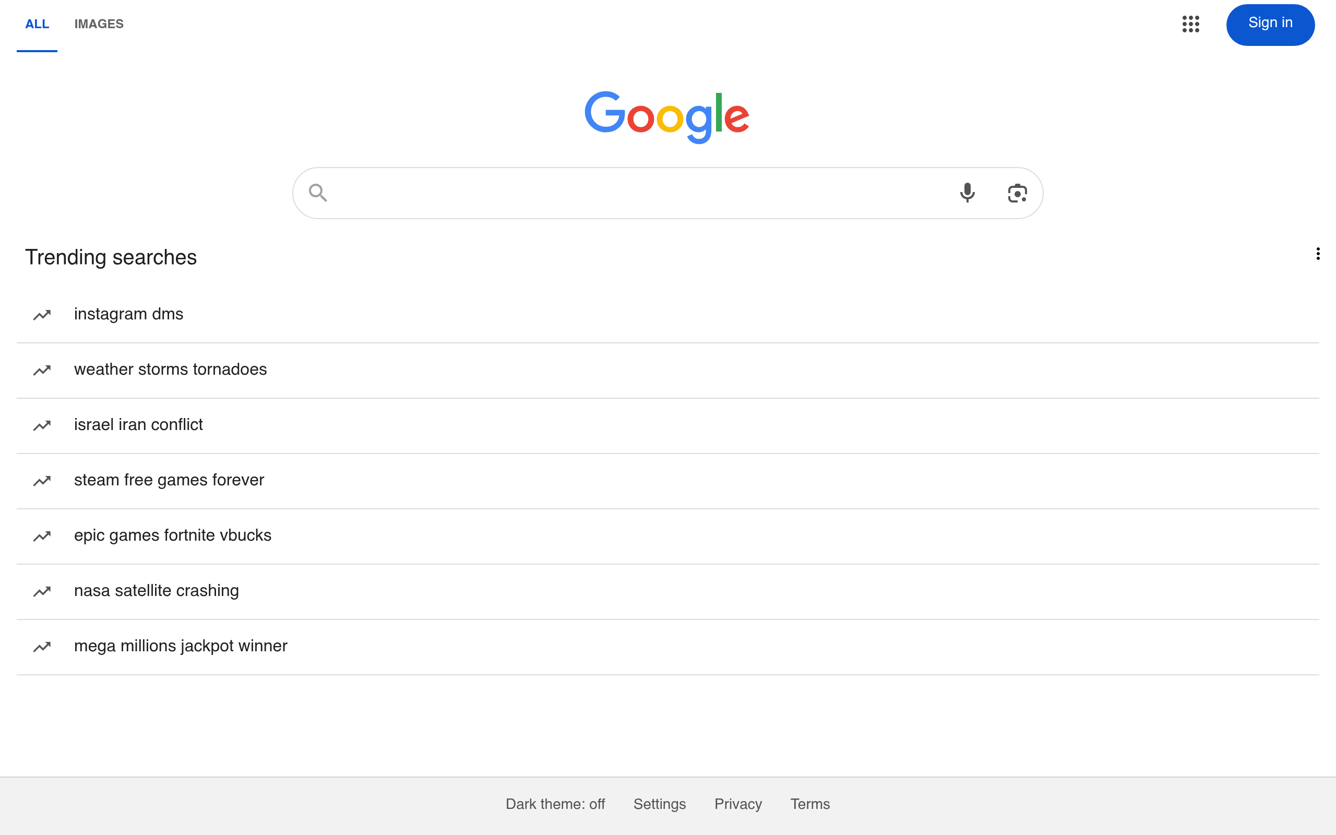The image size is (1336, 835).
Task: Toggle the Dark theme setting
Action: (555, 804)
